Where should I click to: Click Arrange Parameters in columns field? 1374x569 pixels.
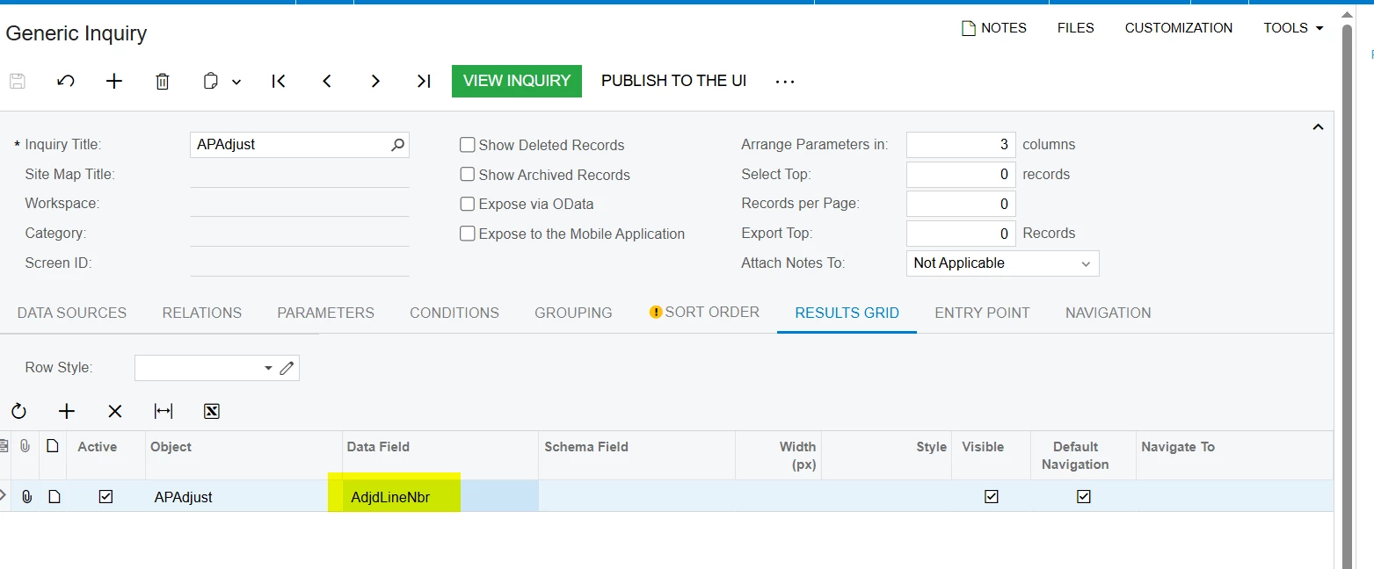coord(961,144)
